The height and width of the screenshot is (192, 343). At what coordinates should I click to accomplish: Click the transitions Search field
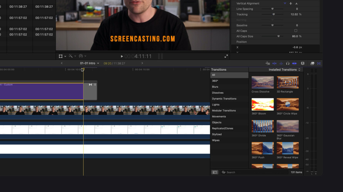[255, 172]
